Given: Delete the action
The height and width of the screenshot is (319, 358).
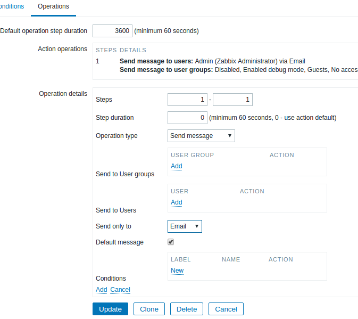Looking at the screenshot, I should 187,309.
